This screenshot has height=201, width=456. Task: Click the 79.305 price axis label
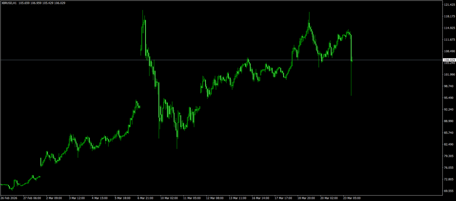click(449, 156)
